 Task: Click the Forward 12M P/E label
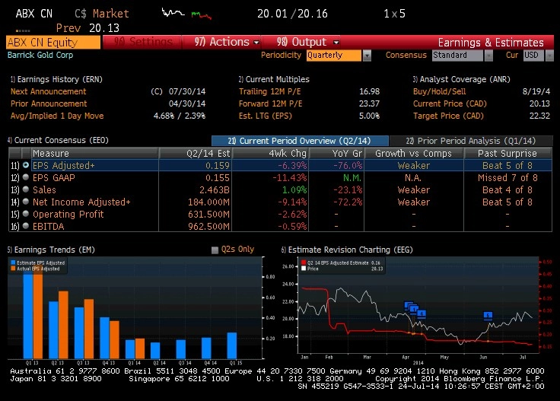tap(270, 103)
